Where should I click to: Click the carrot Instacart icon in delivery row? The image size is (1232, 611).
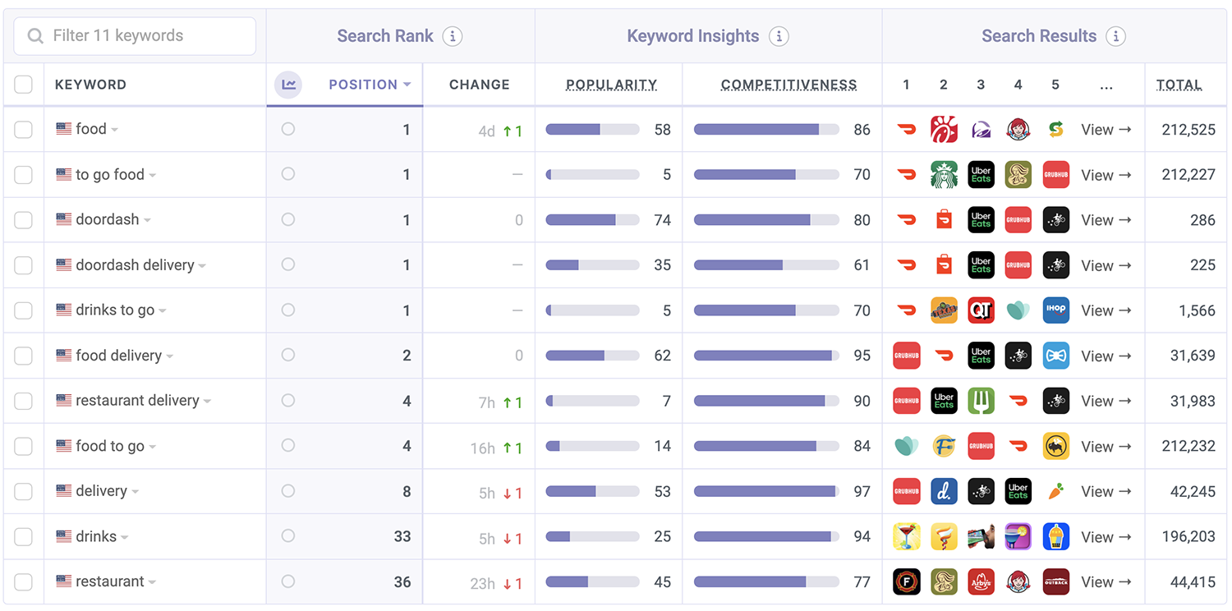(x=1055, y=491)
